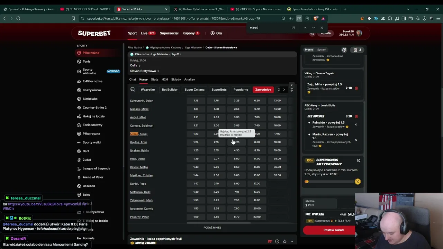The width and height of the screenshot is (443, 249).
Task: Zoom out using the address bar magnifier
Action: [x=283, y=18]
